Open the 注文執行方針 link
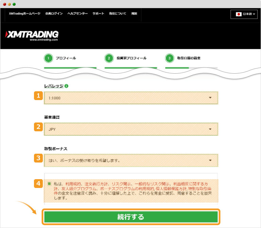The height and width of the screenshot is (228, 261). tap(96, 184)
